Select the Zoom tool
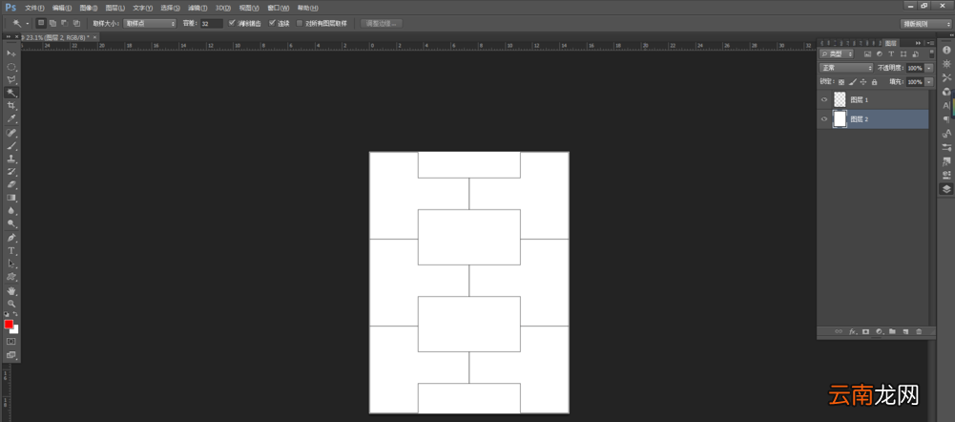The image size is (955, 422). tap(10, 303)
